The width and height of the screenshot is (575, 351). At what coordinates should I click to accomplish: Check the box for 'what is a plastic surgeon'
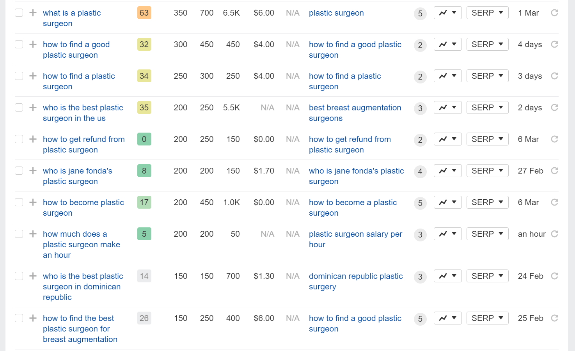(19, 13)
